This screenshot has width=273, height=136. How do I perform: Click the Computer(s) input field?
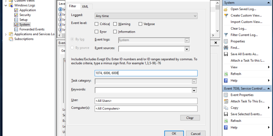(x=146, y=109)
